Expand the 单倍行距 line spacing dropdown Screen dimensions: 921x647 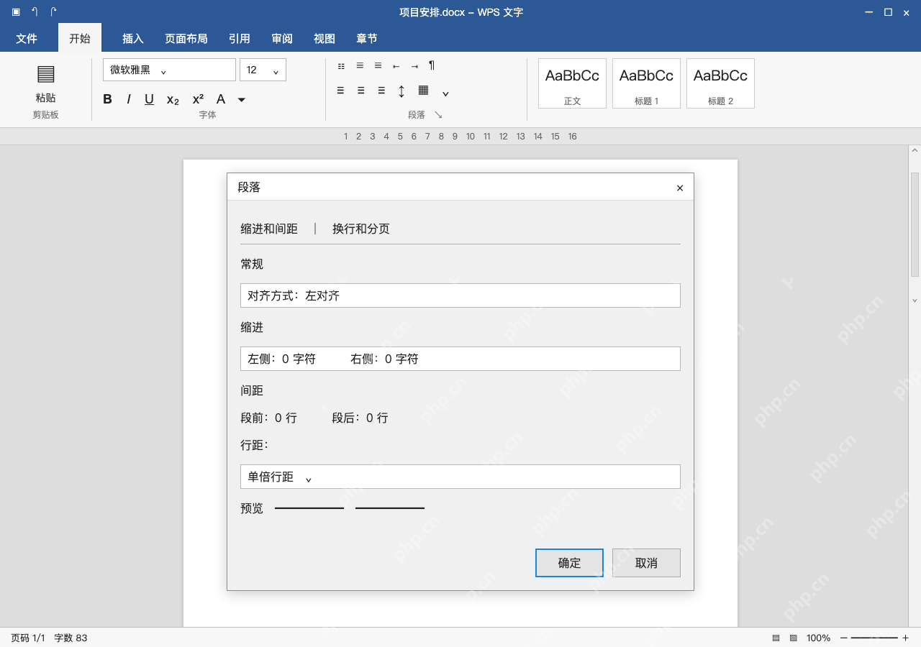coord(460,477)
